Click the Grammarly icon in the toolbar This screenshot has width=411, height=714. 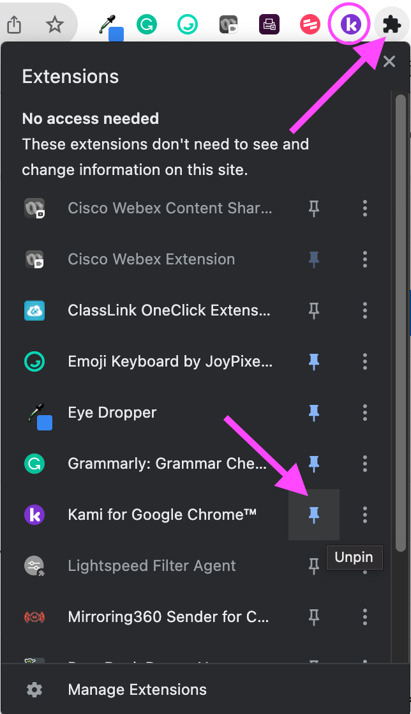coord(147,25)
